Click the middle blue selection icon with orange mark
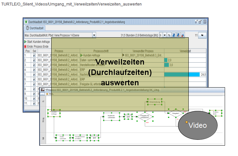 tap(178, 35)
